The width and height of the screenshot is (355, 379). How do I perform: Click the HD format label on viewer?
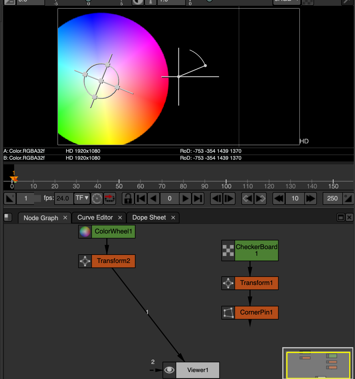point(304,141)
